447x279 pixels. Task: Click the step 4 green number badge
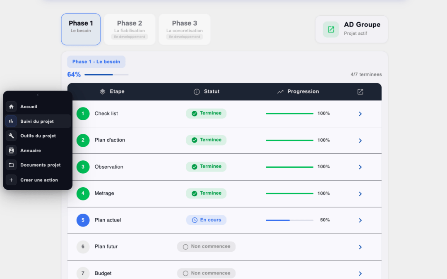(x=83, y=193)
